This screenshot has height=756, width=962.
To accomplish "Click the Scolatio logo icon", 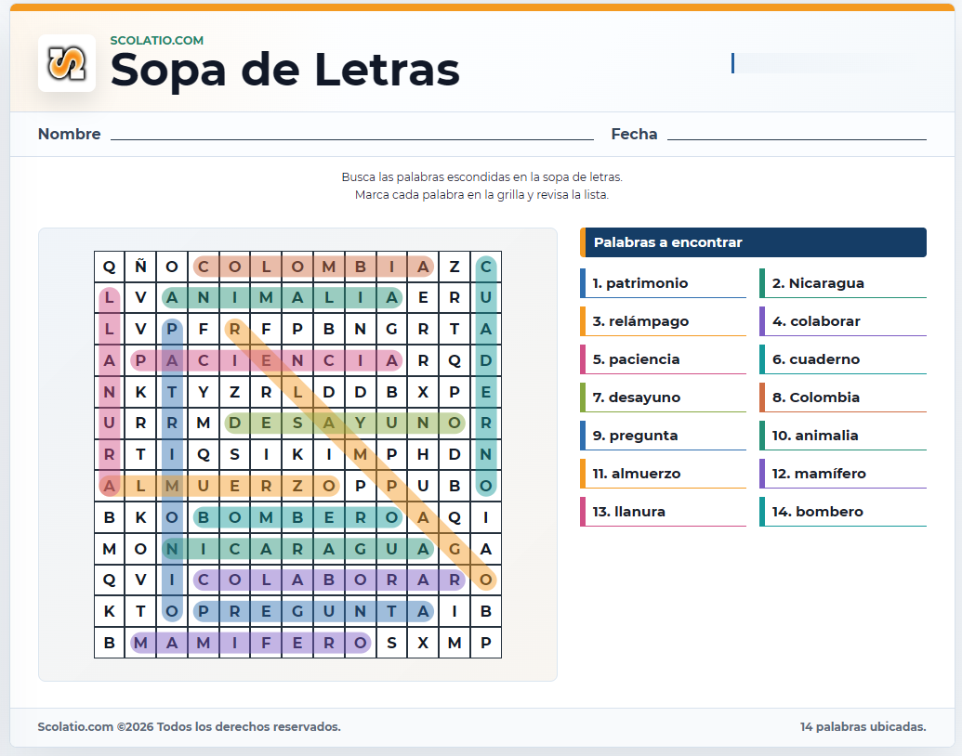I will click(67, 63).
